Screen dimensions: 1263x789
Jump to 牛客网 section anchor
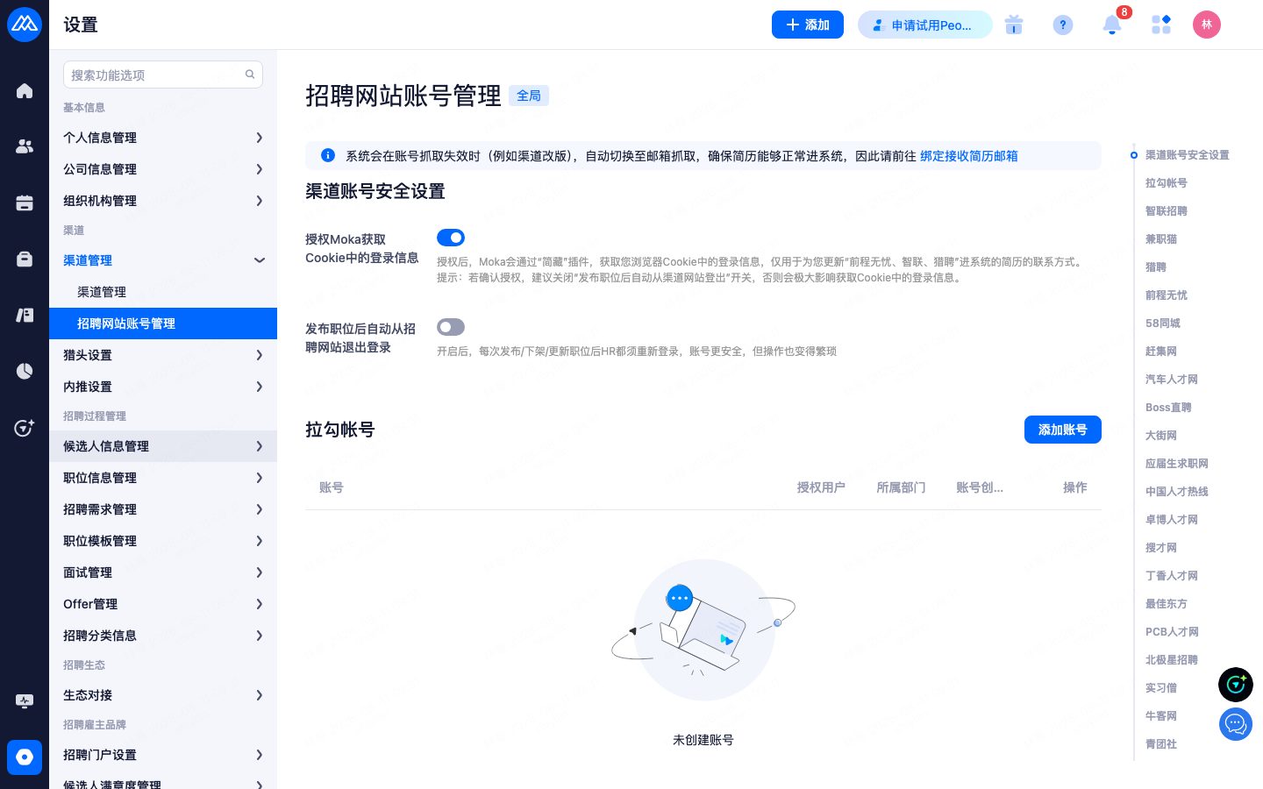(x=1161, y=716)
